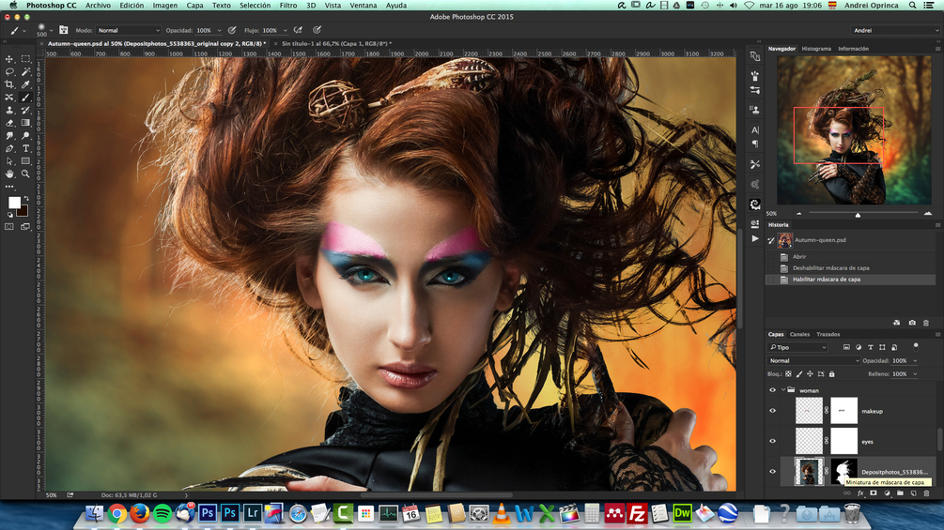Open the layer blend mode Normal dropdown

click(x=814, y=360)
